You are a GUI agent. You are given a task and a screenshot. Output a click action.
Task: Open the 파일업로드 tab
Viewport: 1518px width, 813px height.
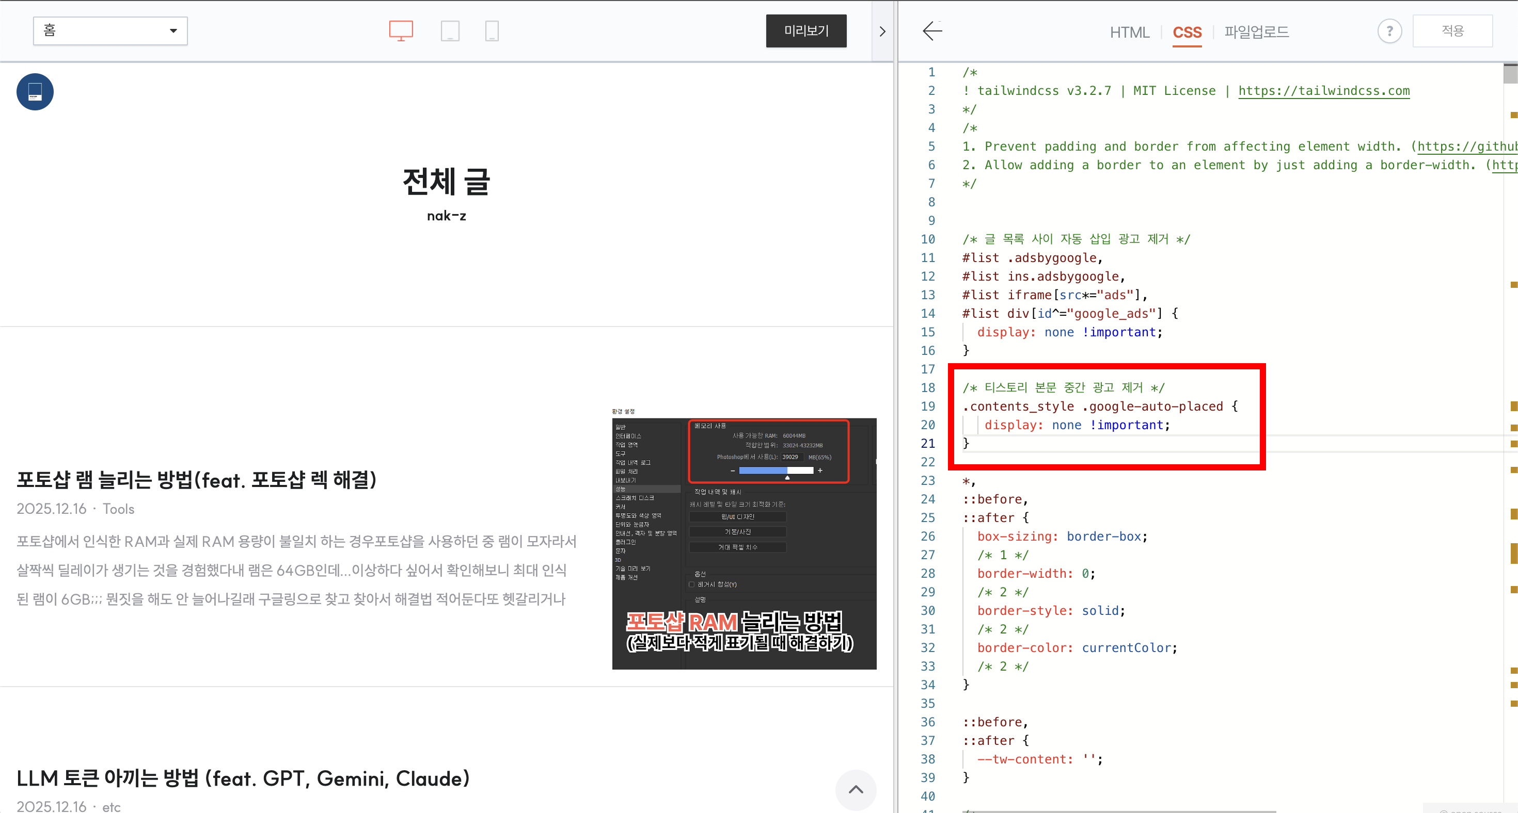(1256, 32)
